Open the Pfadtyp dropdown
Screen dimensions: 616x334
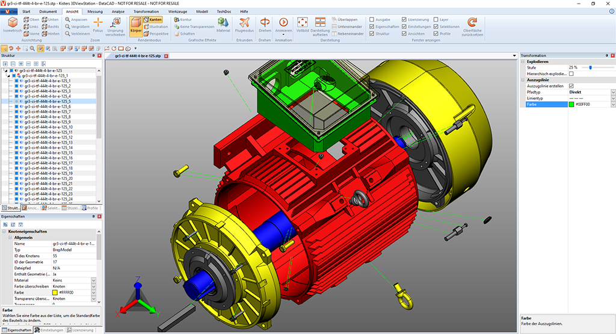(613, 92)
